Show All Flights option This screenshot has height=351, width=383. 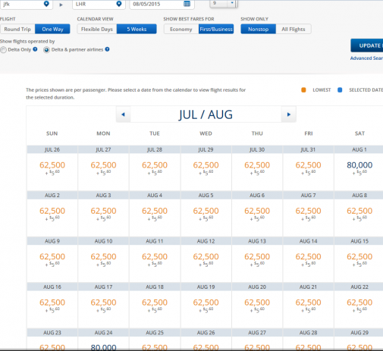click(x=294, y=29)
